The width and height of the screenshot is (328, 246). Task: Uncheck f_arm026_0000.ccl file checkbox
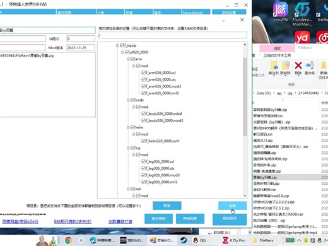pyautogui.click(x=144, y=73)
